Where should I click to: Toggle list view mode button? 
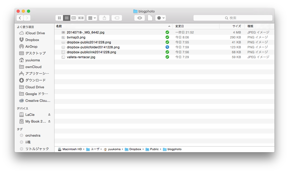pos(67,18)
